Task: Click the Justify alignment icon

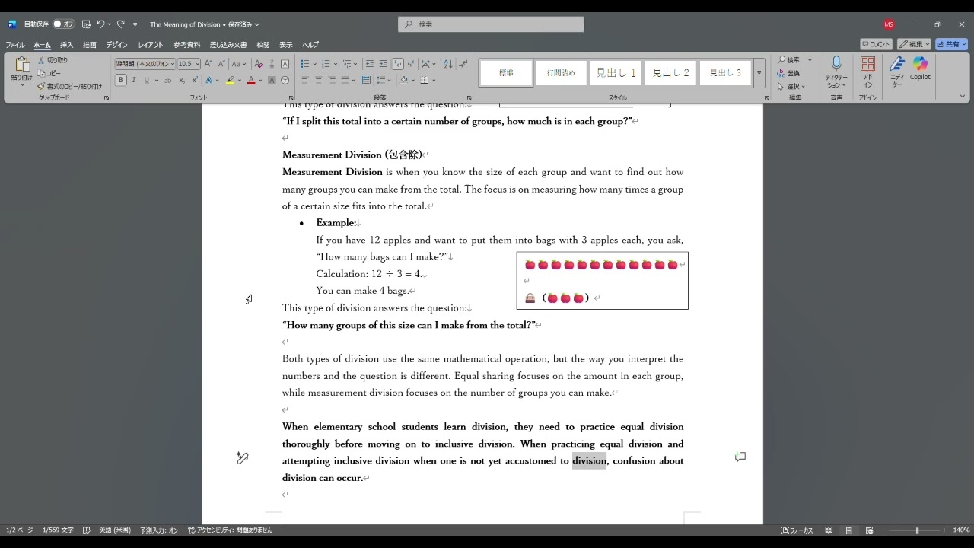Action: 345,80
